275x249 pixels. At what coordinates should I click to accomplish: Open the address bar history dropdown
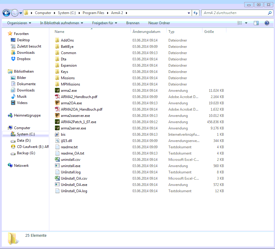pyautogui.click(x=189, y=13)
